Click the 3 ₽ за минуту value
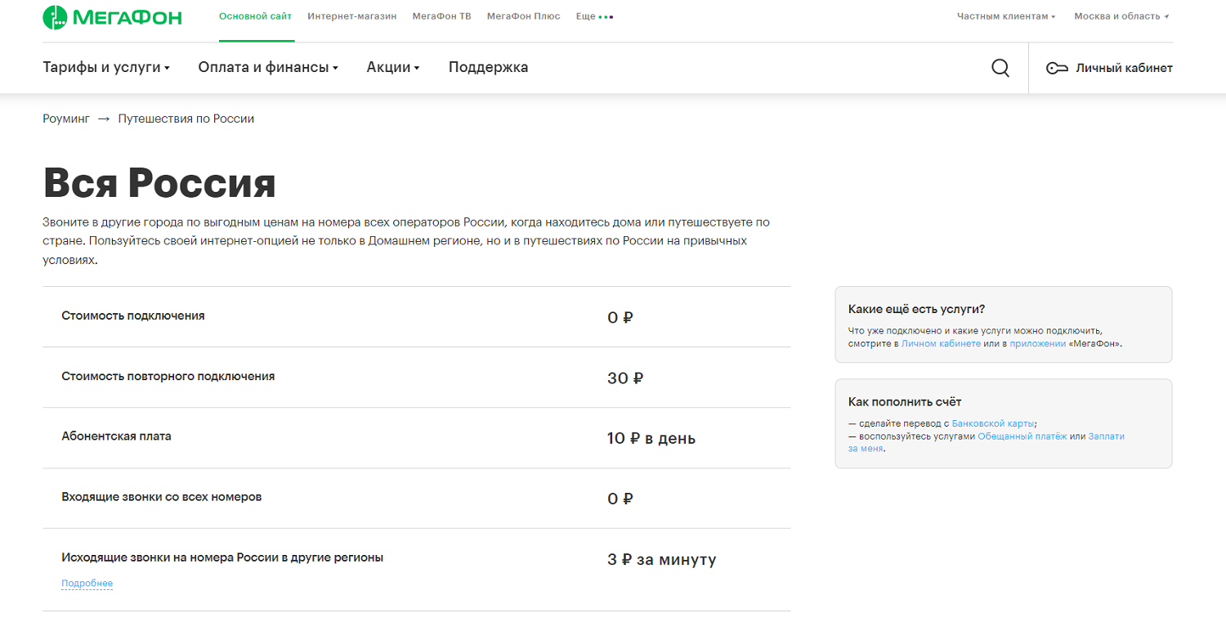Image resolution: width=1226 pixels, height=622 pixels. pos(662,560)
